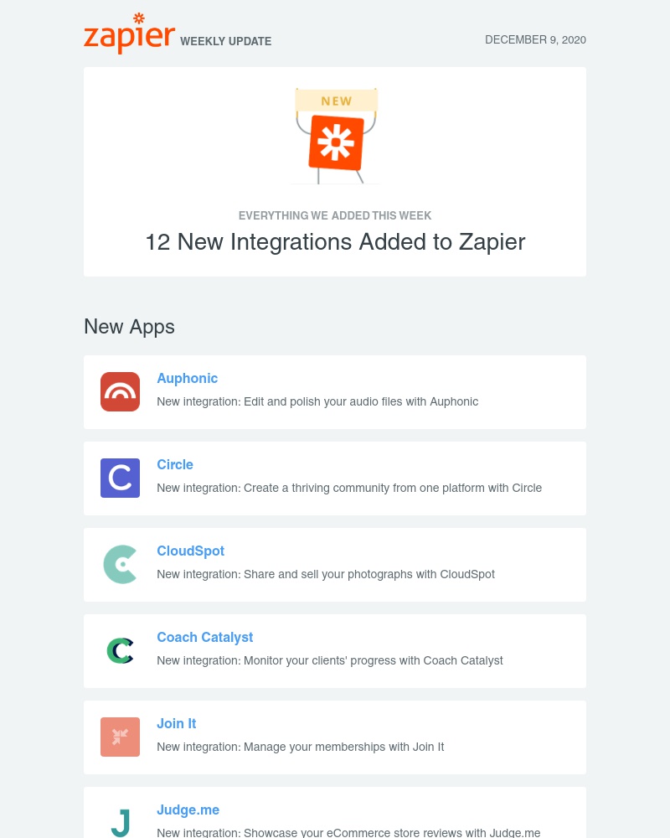This screenshot has width=670, height=838.
Task: Open the Auphonic link
Action: click(x=187, y=379)
